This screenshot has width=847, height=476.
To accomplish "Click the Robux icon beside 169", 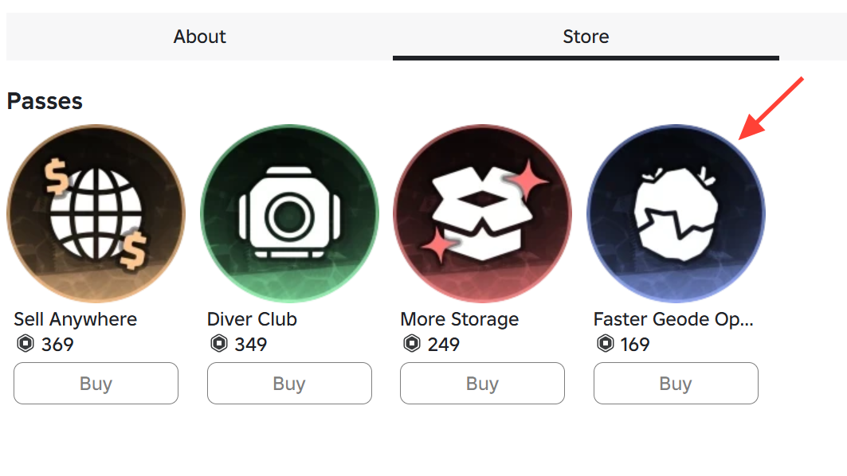I will [605, 345].
